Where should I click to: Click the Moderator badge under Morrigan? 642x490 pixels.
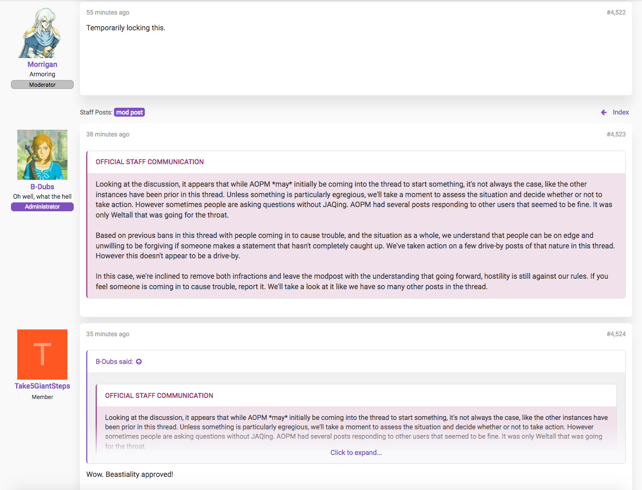tap(42, 85)
